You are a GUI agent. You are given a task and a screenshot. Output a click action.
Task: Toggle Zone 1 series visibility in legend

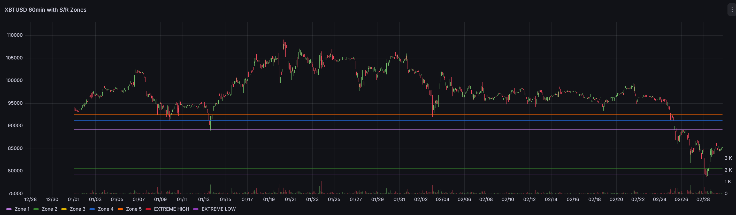pyautogui.click(x=22, y=209)
